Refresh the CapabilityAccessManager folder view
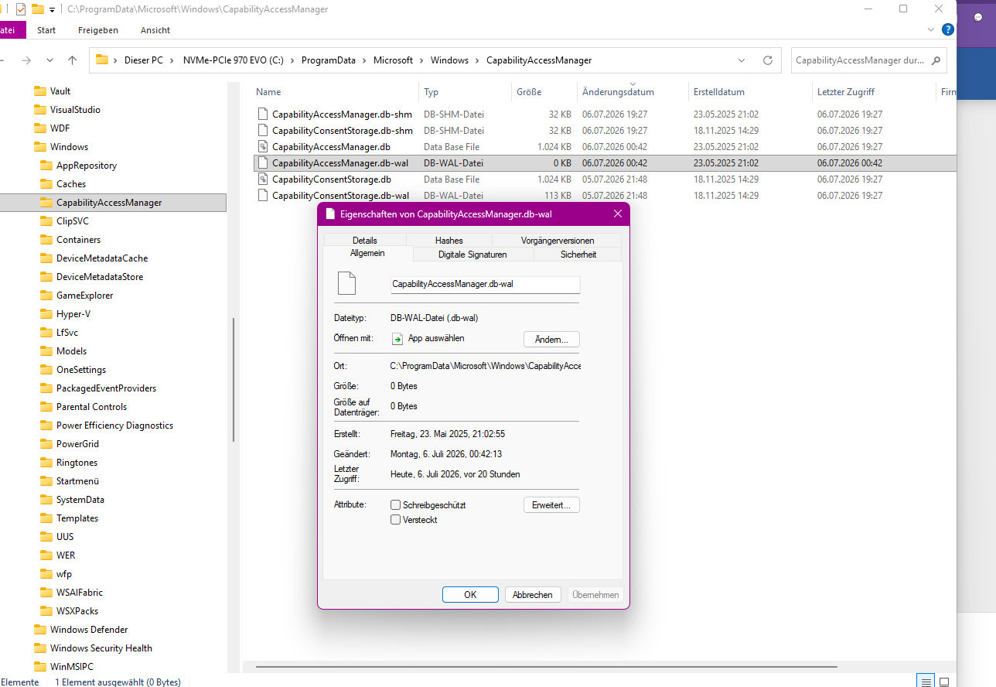This screenshot has height=687, width=996. click(x=767, y=60)
